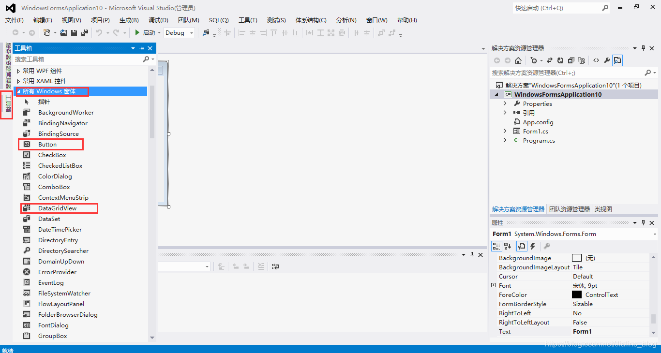Open the Debug configuration dropdown
The width and height of the screenshot is (661, 353).
point(192,33)
